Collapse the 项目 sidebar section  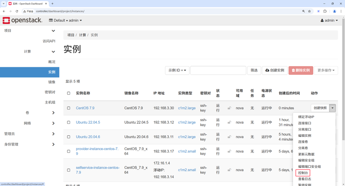pyautogui.click(x=53, y=31)
